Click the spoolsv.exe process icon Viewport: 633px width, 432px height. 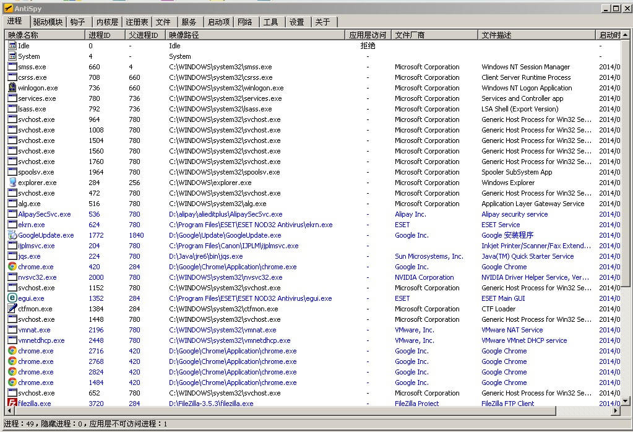point(12,171)
